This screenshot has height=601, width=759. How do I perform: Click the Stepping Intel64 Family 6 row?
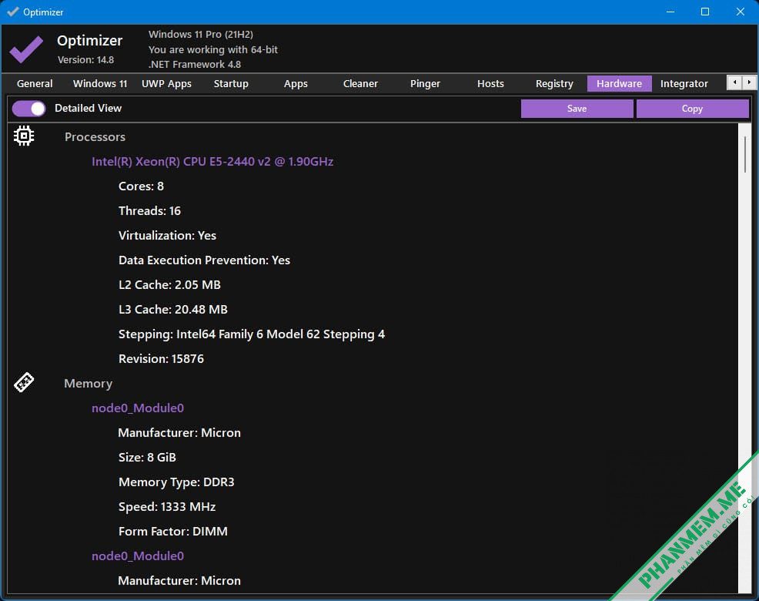252,334
